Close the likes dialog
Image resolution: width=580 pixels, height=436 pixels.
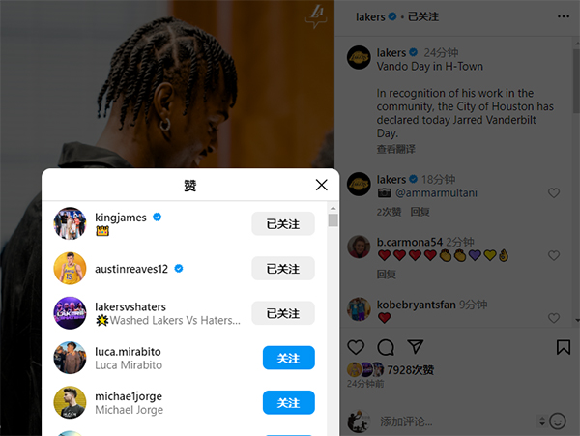click(x=322, y=185)
